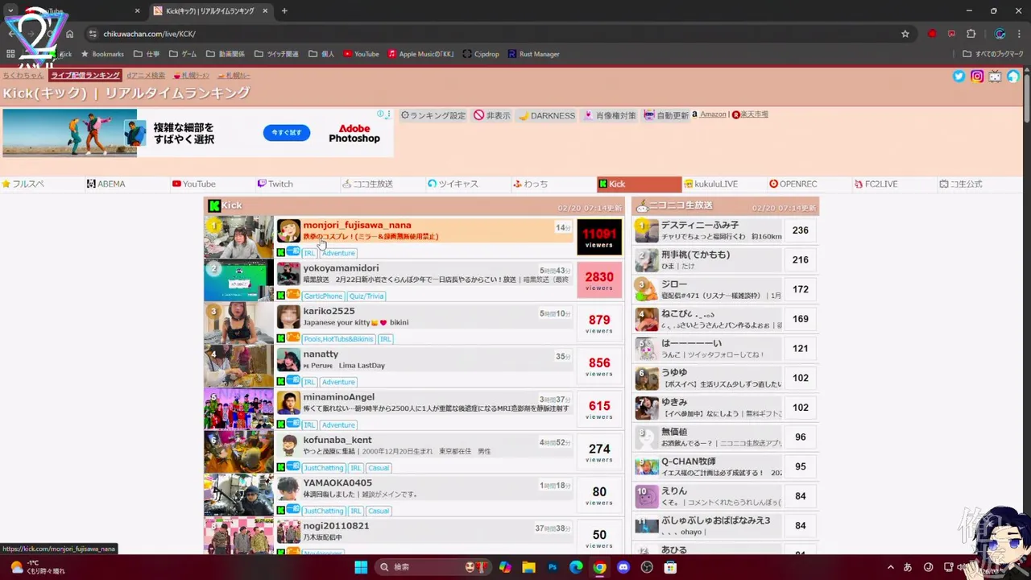This screenshot has height=580, width=1031.
Task: Open 仕事 bookmarks folder
Action: coord(147,54)
